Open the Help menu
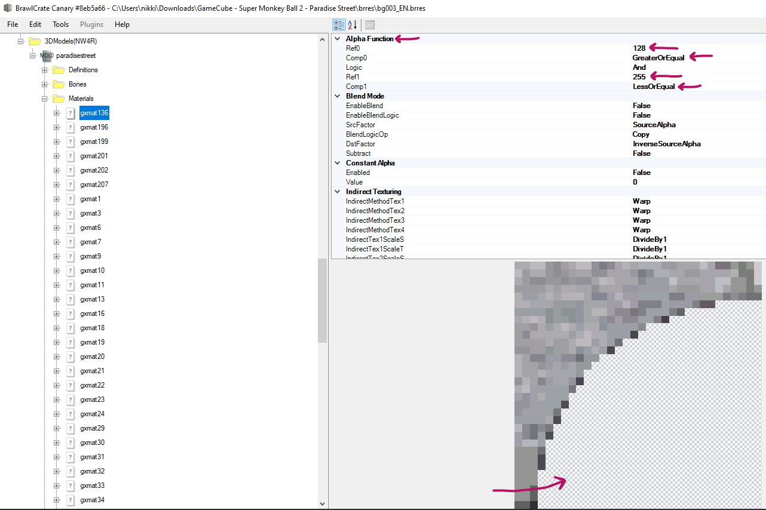The image size is (766, 510). click(122, 24)
